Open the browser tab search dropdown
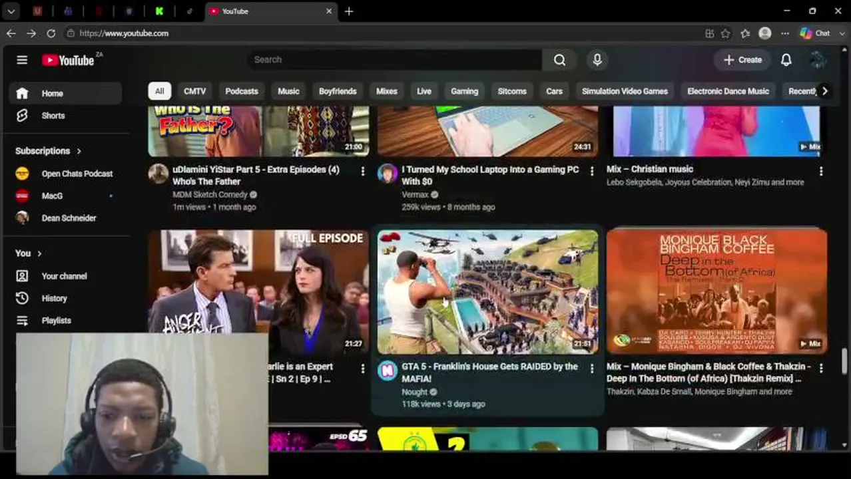 click(11, 11)
